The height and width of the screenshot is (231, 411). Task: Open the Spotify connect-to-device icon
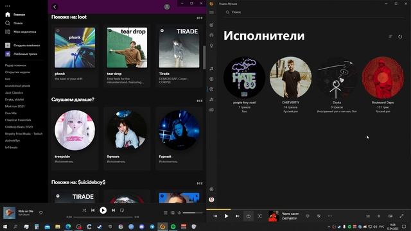pos(173,213)
